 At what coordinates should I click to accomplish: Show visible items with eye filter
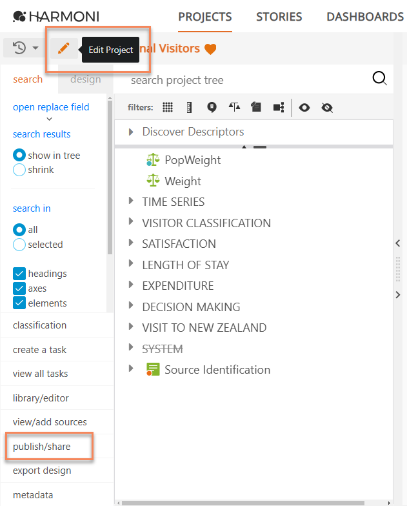(304, 107)
